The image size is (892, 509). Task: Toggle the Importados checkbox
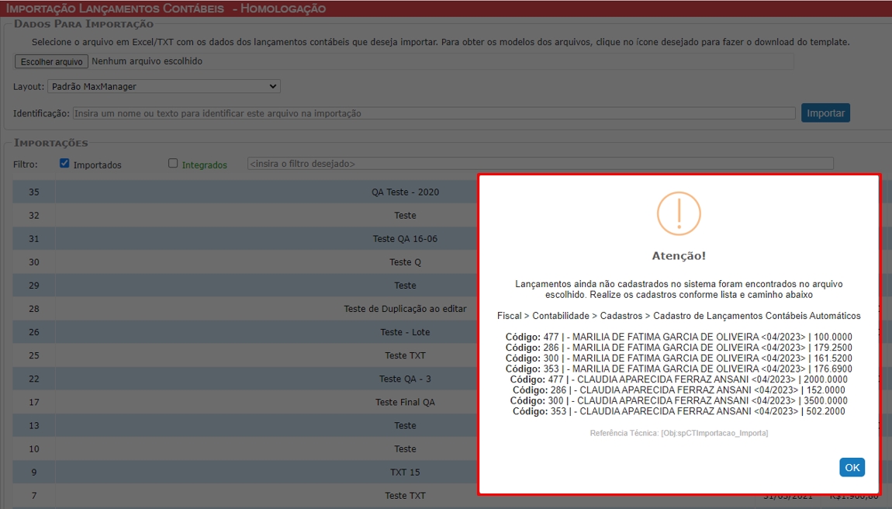point(64,164)
